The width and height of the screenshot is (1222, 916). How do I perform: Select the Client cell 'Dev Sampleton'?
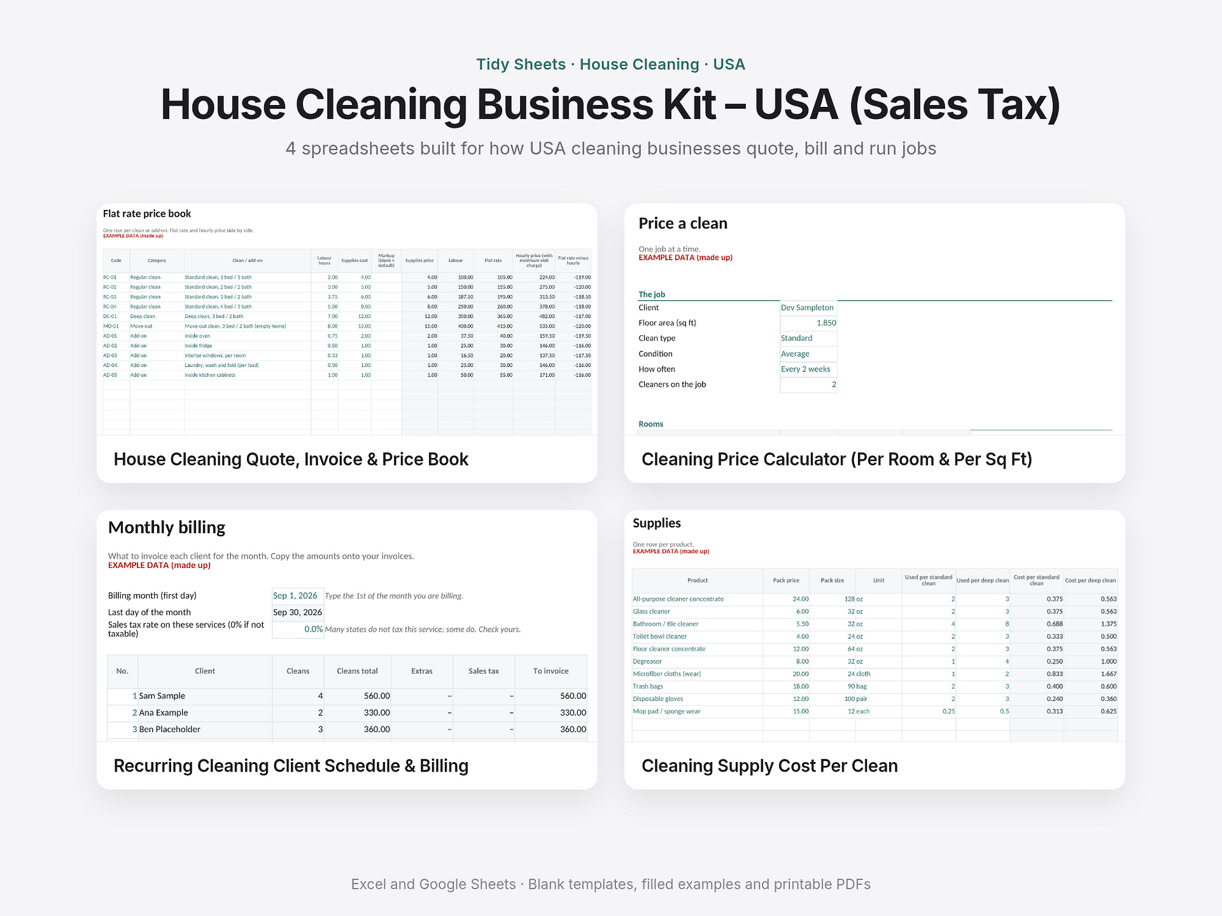[x=808, y=308]
